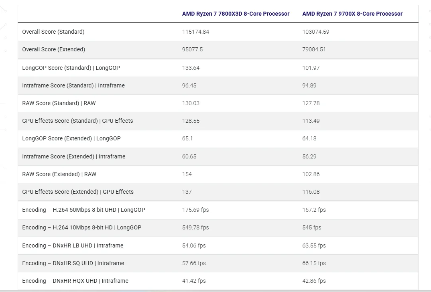Select the Encoding DNxHR LB UHD row label
Viewport: 431px width, 292px height.
tap(73, 245)
